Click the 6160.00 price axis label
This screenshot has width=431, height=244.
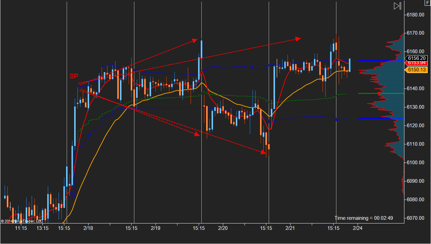tap(415, 52)
